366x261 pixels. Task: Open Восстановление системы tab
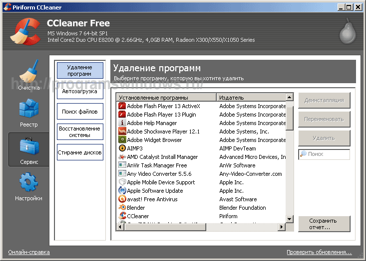[80, 131]
